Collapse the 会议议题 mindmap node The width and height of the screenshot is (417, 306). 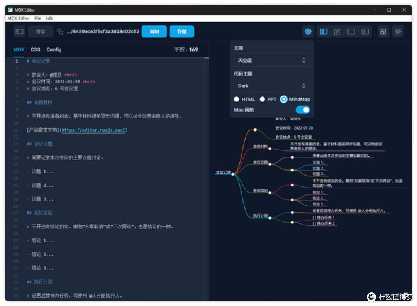270,164
